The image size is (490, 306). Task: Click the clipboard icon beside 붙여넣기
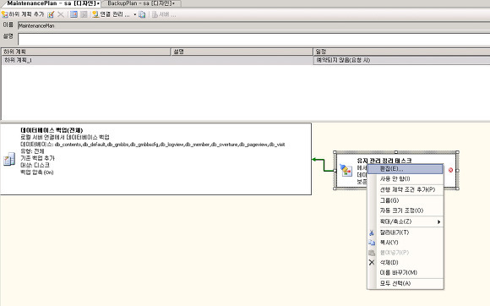pyautogui.click(x=372, y=253)
